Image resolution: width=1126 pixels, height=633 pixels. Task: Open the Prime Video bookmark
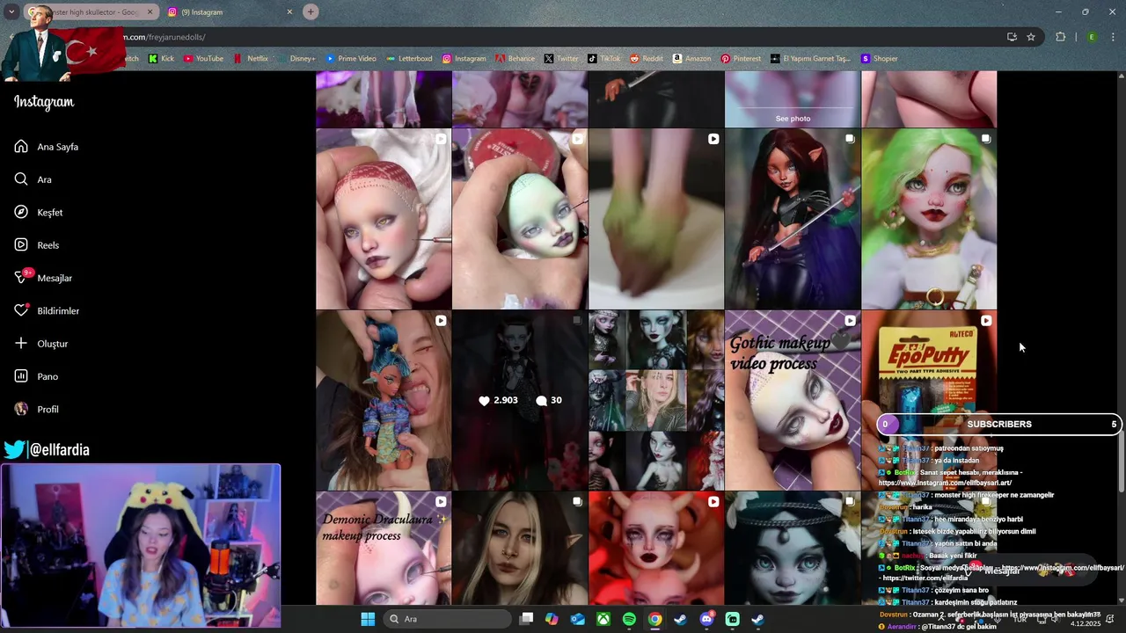point(351,59)
